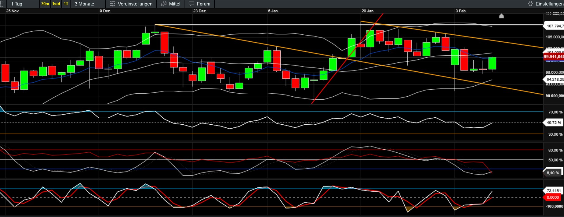564x217 pixels.
Task: Click the red 99.911,04 current price label
Action: point(554,57)
